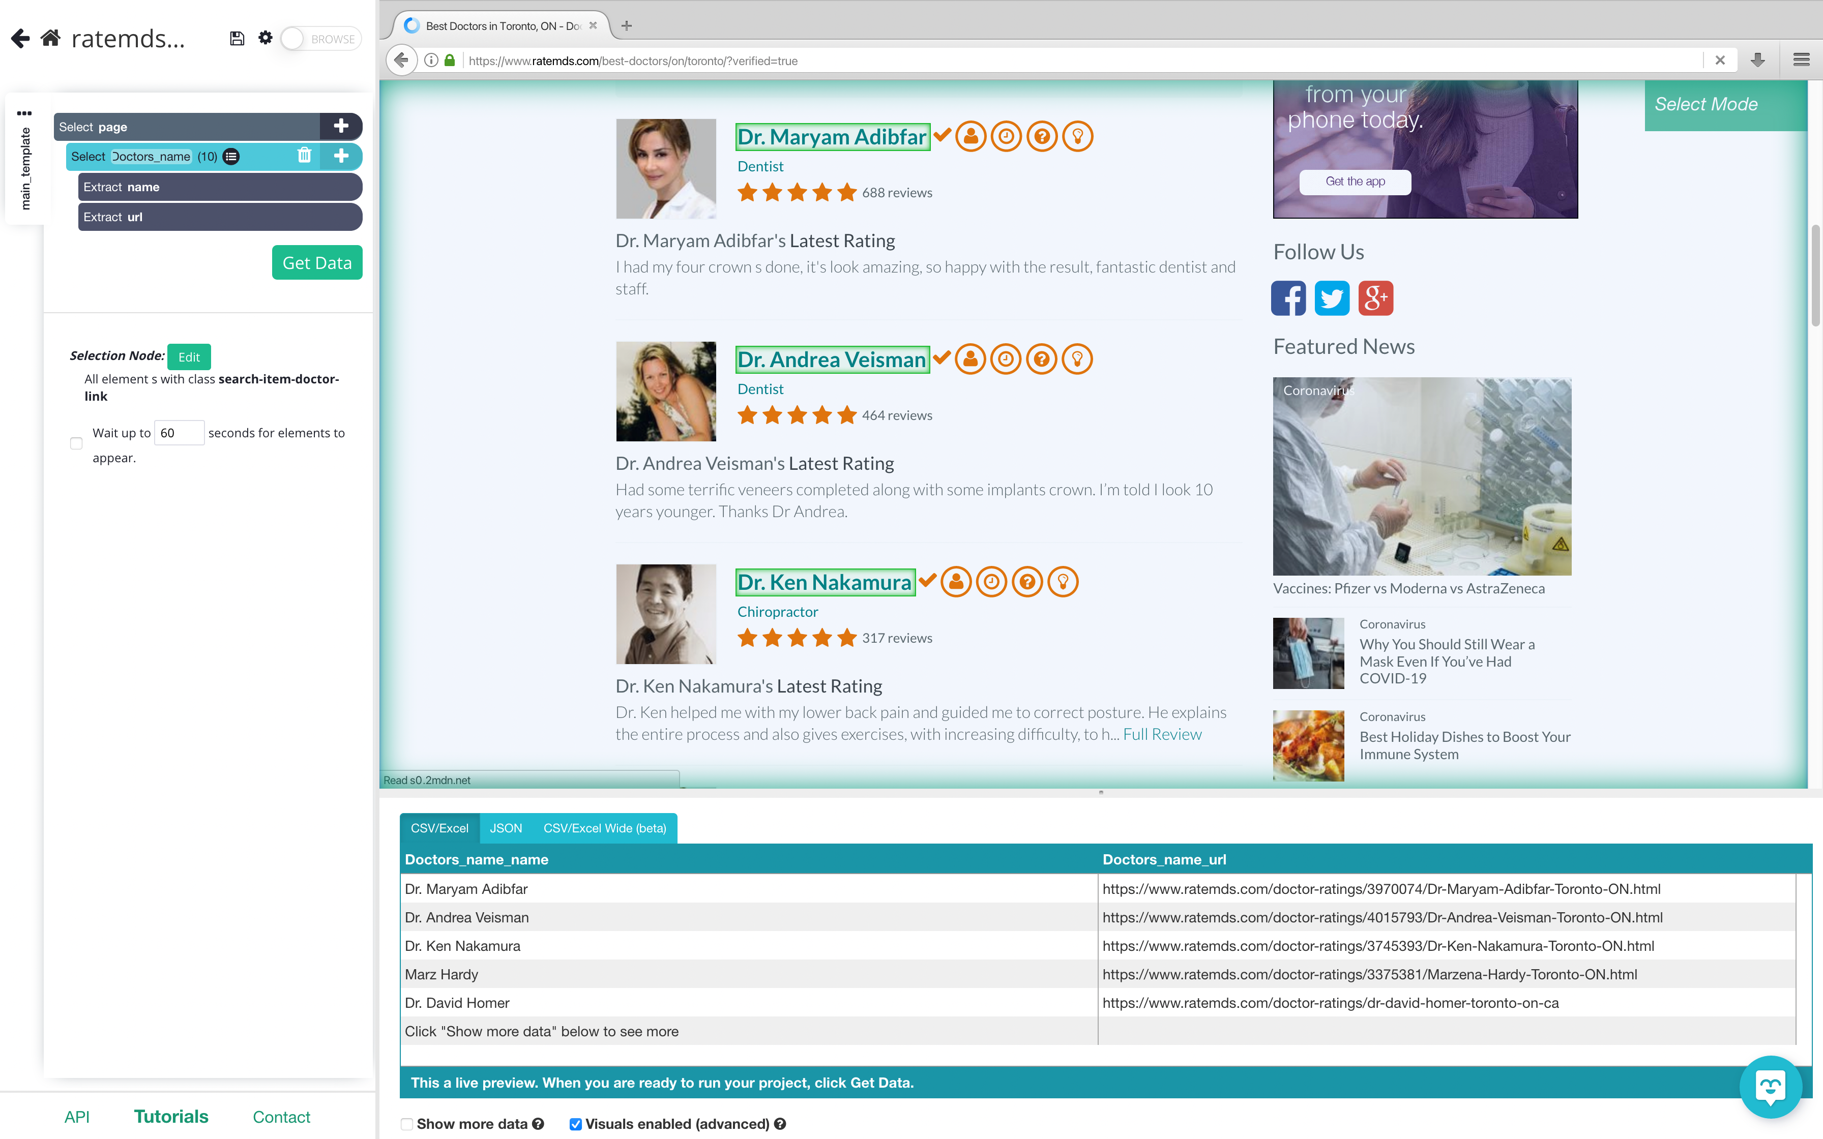Open the main_template vertical tab
This screenshot has height=1139, width=1823.
(x=25, y=169)
